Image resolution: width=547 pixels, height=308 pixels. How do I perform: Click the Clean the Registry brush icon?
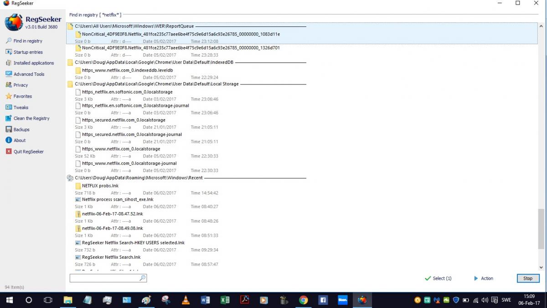[9, 118]
